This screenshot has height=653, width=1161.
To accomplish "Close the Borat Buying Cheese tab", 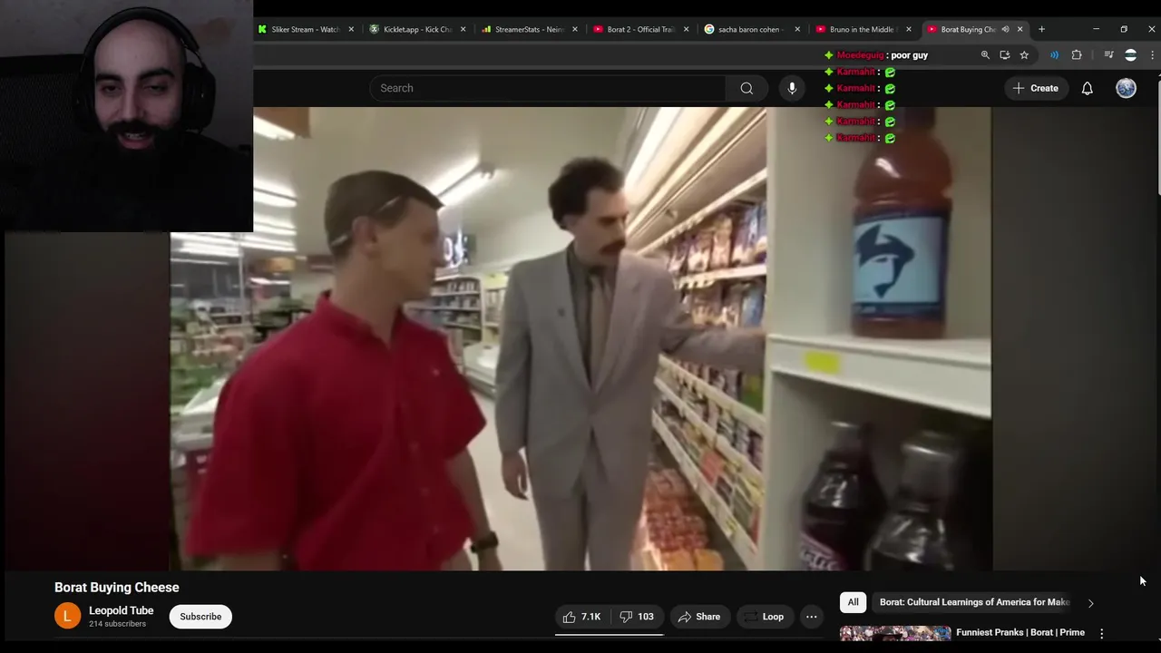I will tap(1020, 29).
